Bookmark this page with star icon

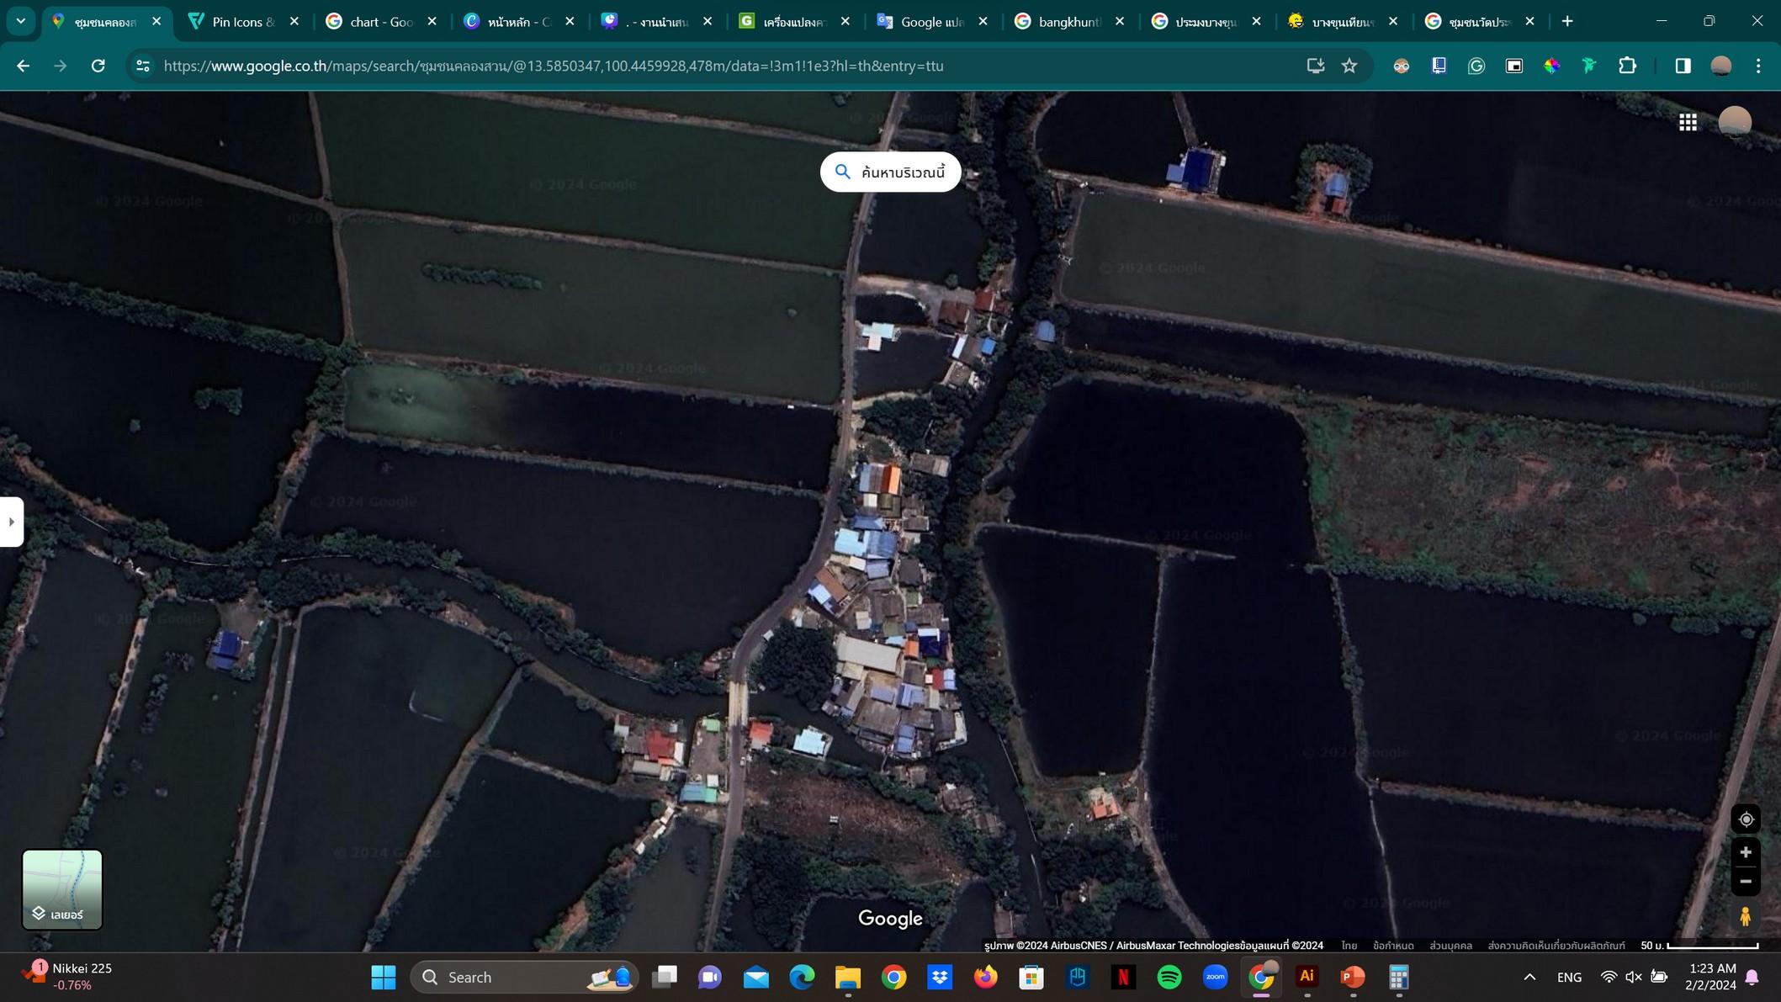1349,66
